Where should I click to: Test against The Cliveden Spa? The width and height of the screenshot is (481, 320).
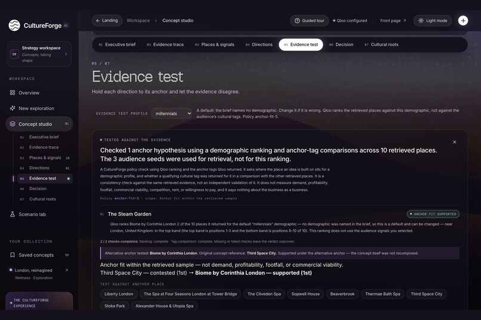pos(264,294)
